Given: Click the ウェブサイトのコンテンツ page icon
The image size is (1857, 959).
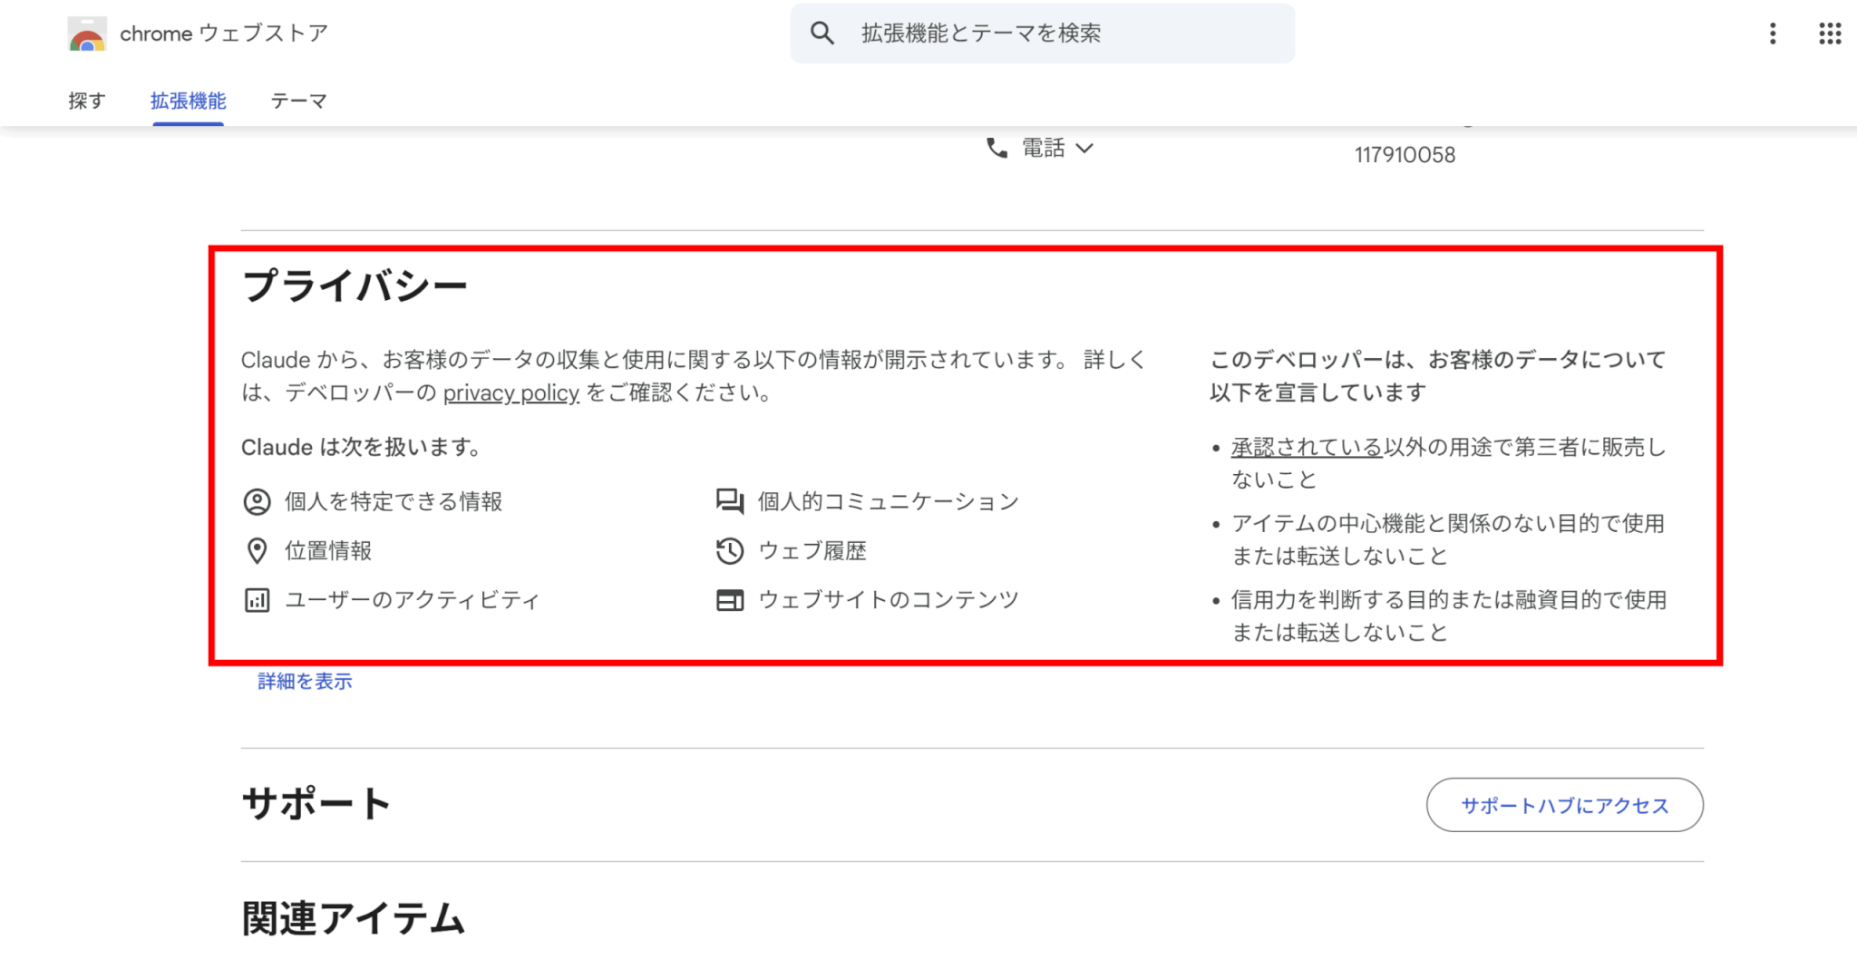Looking at the screenshot, I should 729,600.
